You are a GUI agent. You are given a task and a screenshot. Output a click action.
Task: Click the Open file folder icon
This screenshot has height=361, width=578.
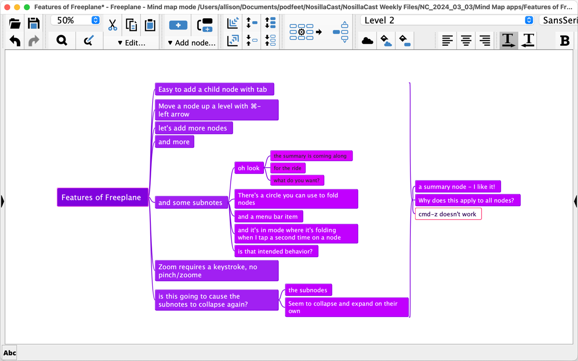click(x=15, y=24)
